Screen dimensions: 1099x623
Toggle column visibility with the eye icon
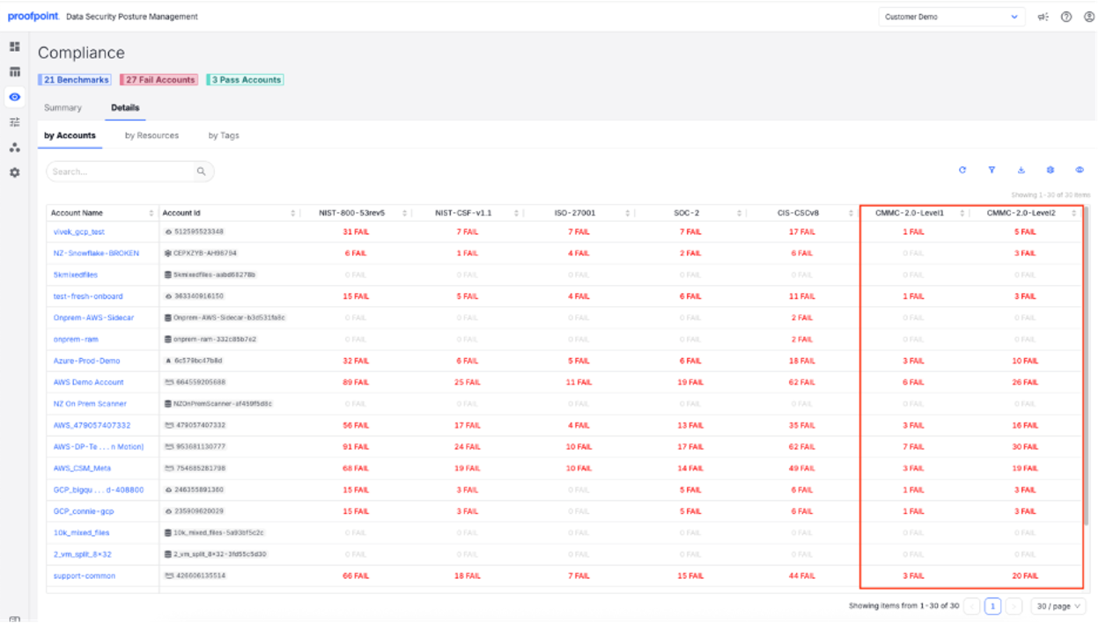[x=1079, y=169]
